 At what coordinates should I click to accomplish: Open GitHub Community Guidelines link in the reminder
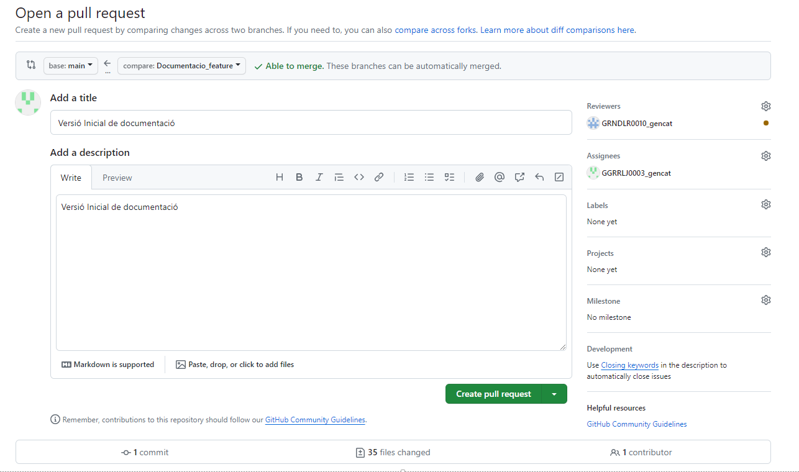click(315, 420)
